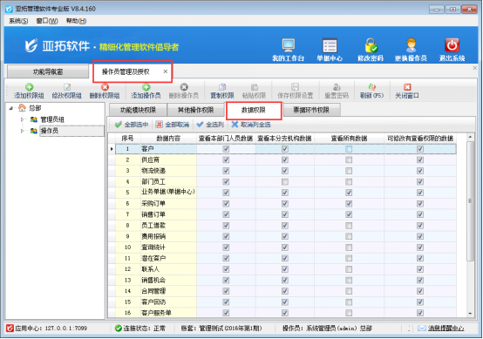Click the 修改密码 lock icon
Viewport: 483px width, 339px height.
point(371,45)
